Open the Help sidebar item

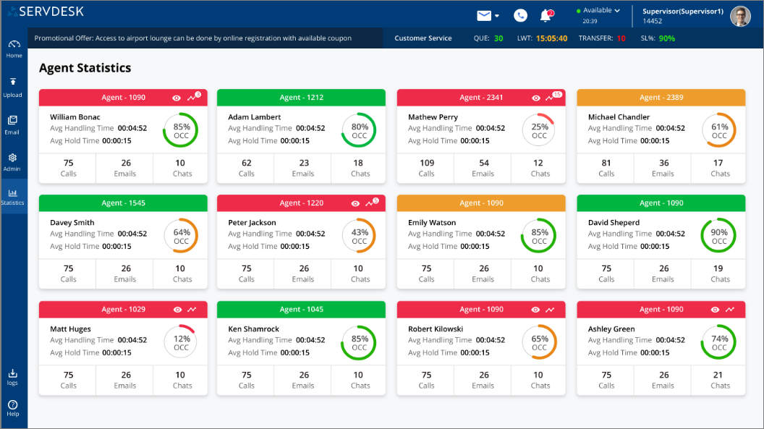click(x=13, y=408)
